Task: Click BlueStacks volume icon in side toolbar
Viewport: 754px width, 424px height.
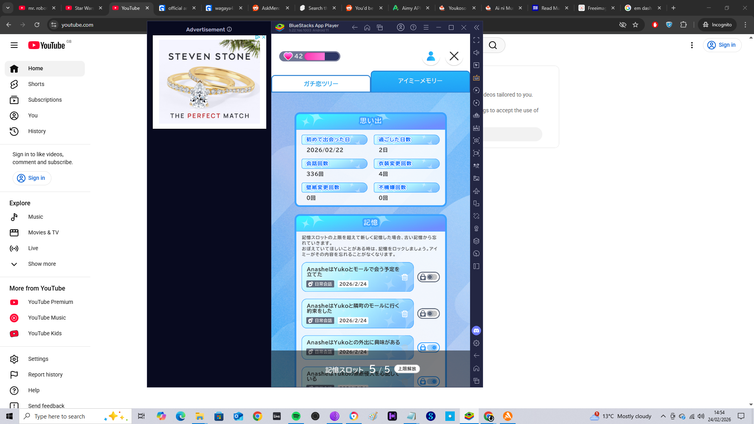Action: (x=476, y=53)
